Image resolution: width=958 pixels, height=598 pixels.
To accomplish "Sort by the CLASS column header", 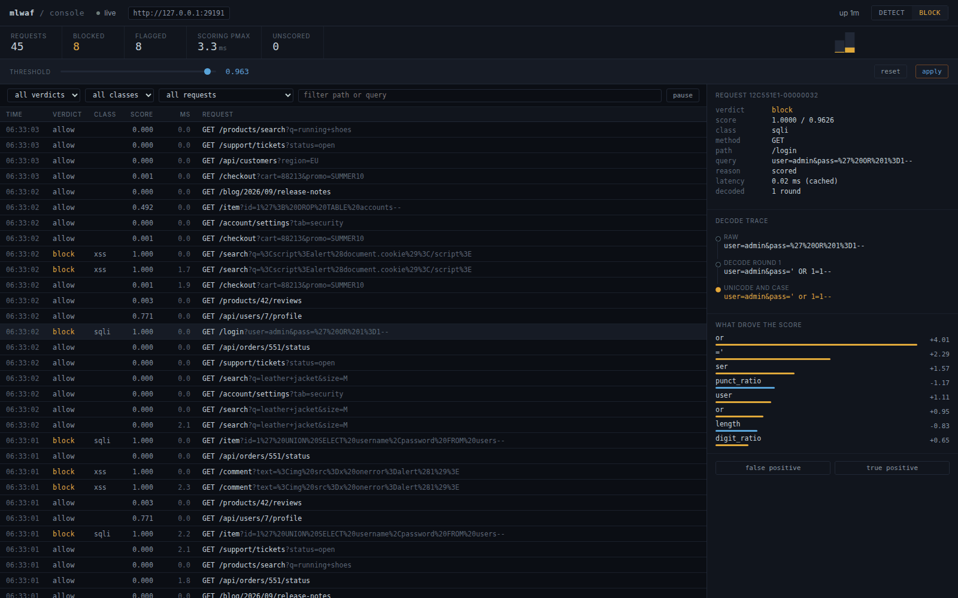I will tap(105, 114).
